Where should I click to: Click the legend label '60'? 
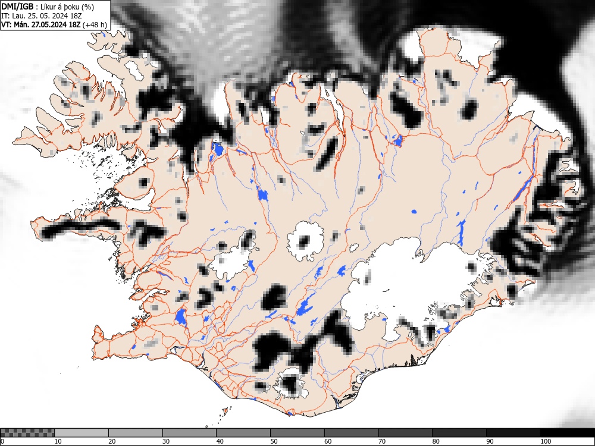328,441
